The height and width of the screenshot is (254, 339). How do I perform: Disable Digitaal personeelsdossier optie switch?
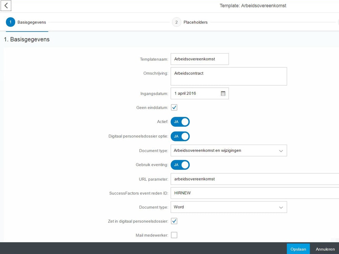click(x=180, y=136)
